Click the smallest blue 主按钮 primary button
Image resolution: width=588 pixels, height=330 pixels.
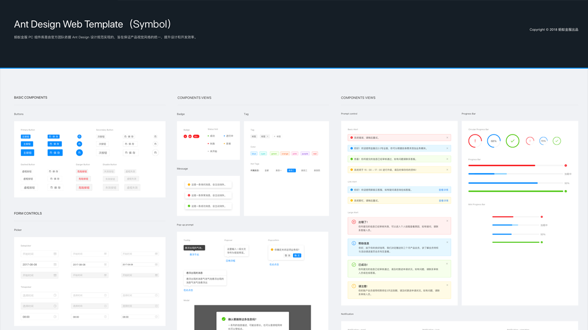coord(26,137)
